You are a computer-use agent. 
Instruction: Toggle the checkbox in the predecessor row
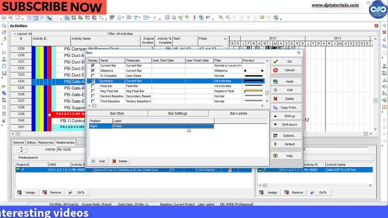click(230, 170)
